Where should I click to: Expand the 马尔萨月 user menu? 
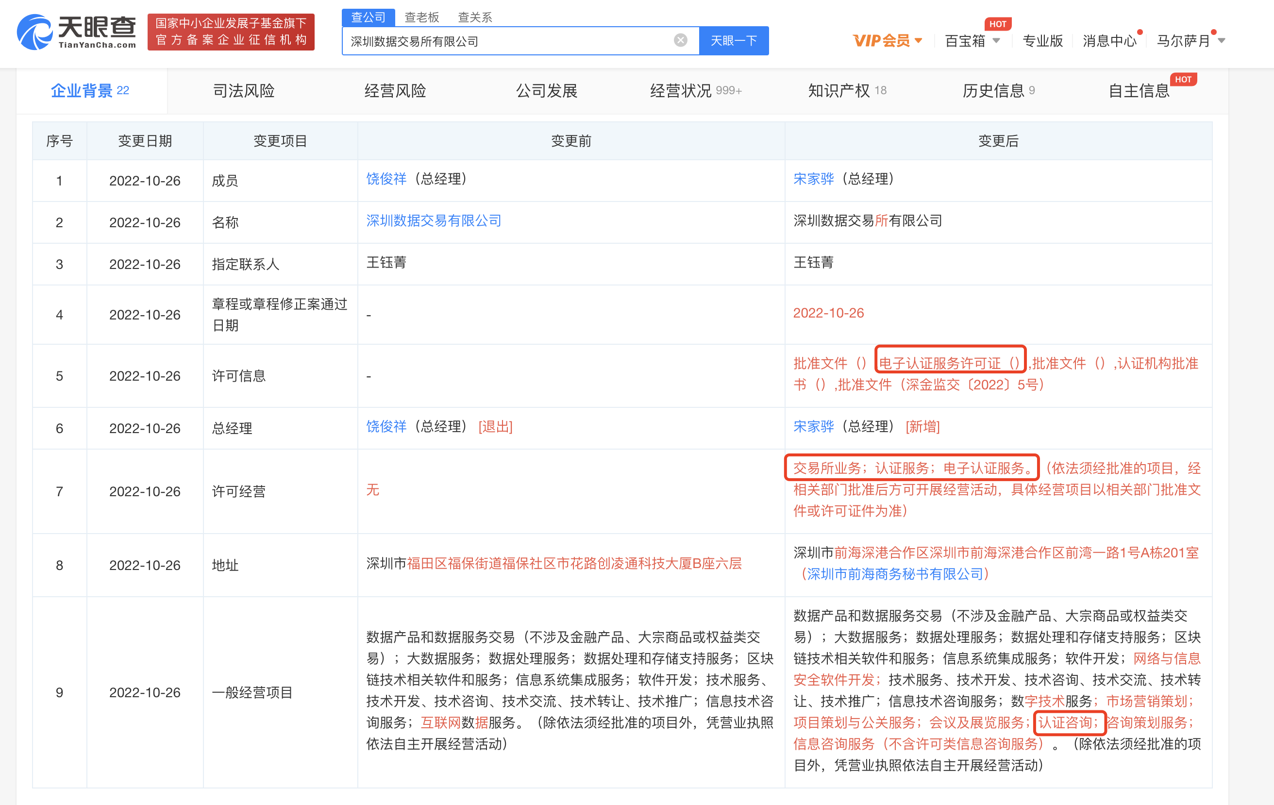[1190, 41]
